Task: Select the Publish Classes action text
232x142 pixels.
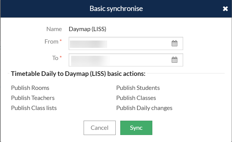Action: tap(136, 98)
